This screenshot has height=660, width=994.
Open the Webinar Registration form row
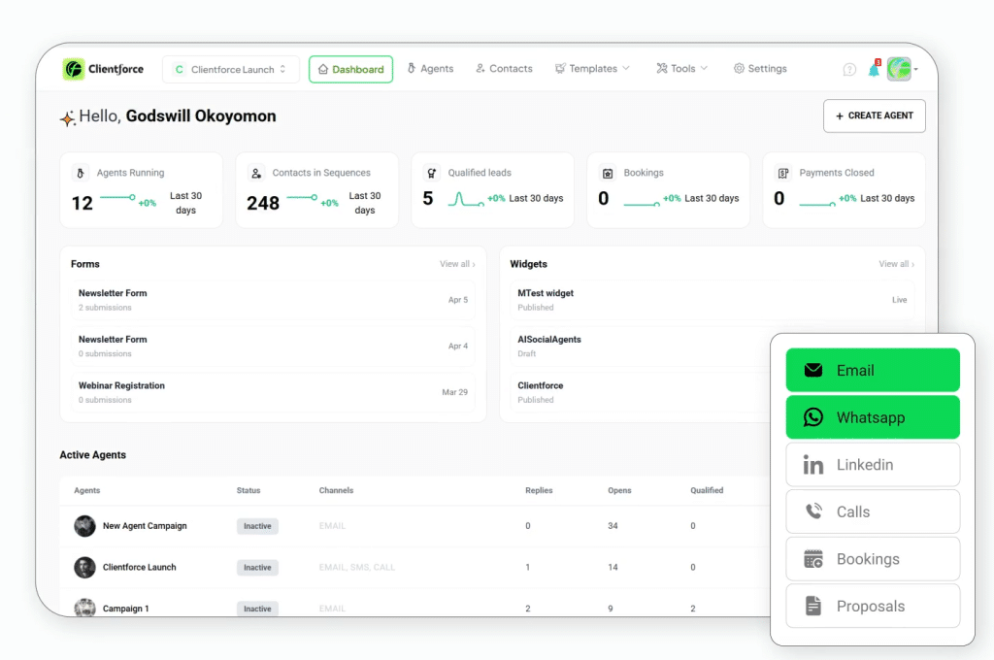pos(272,392)
